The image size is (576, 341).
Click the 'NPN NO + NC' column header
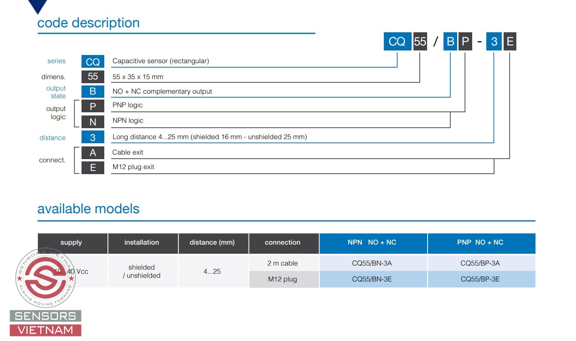point(373,243)
